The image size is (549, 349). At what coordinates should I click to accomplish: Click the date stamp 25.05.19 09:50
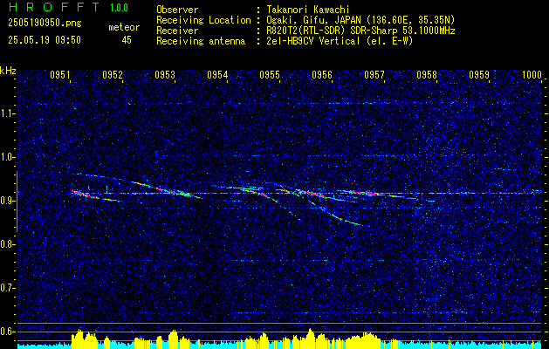[45, 40]
